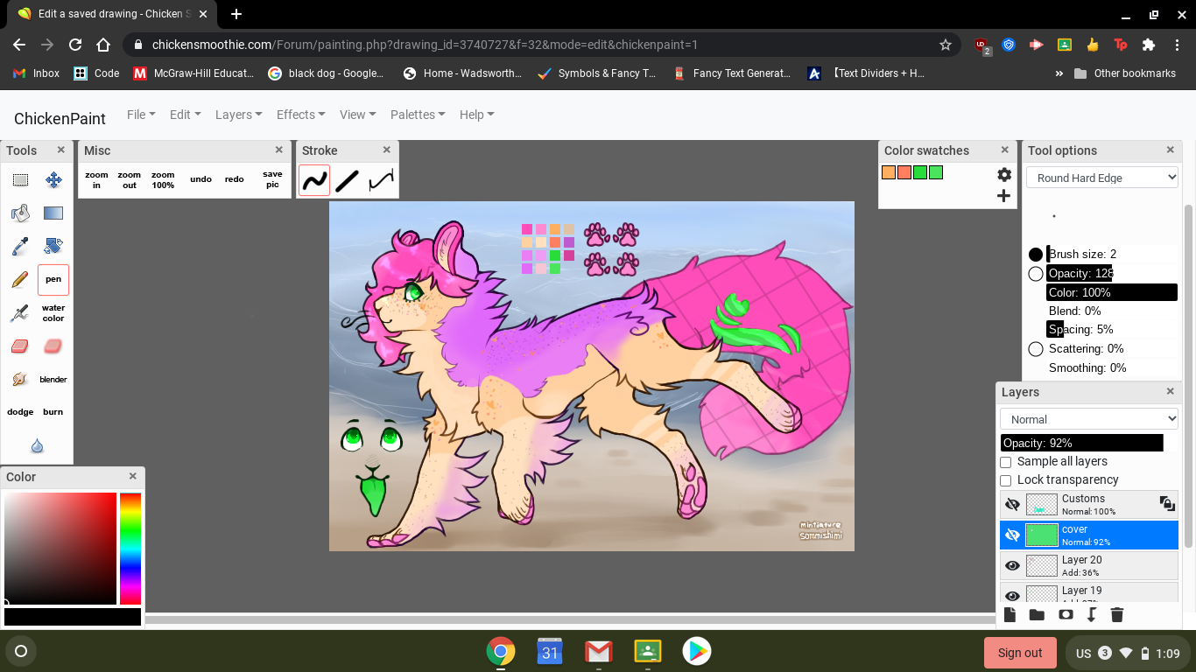The height and width of the screenshot is (672, 1196).
Task: Click the browser address bar URL
Action: pyautogui.click(x=425, y=45)
